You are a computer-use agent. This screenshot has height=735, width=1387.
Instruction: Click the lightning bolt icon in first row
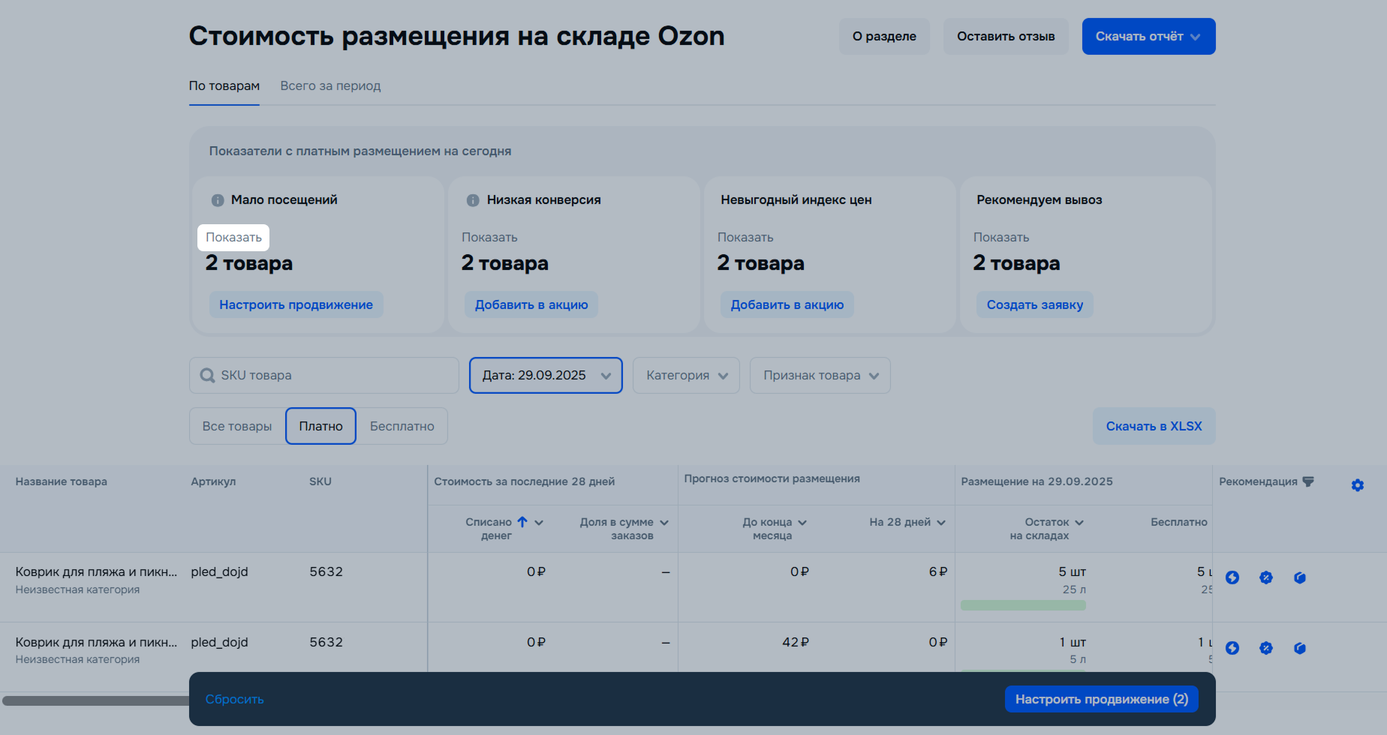[x=1232, y=577]
